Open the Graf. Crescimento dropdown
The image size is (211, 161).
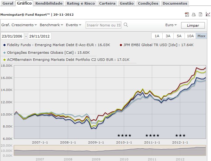[19, 25]
